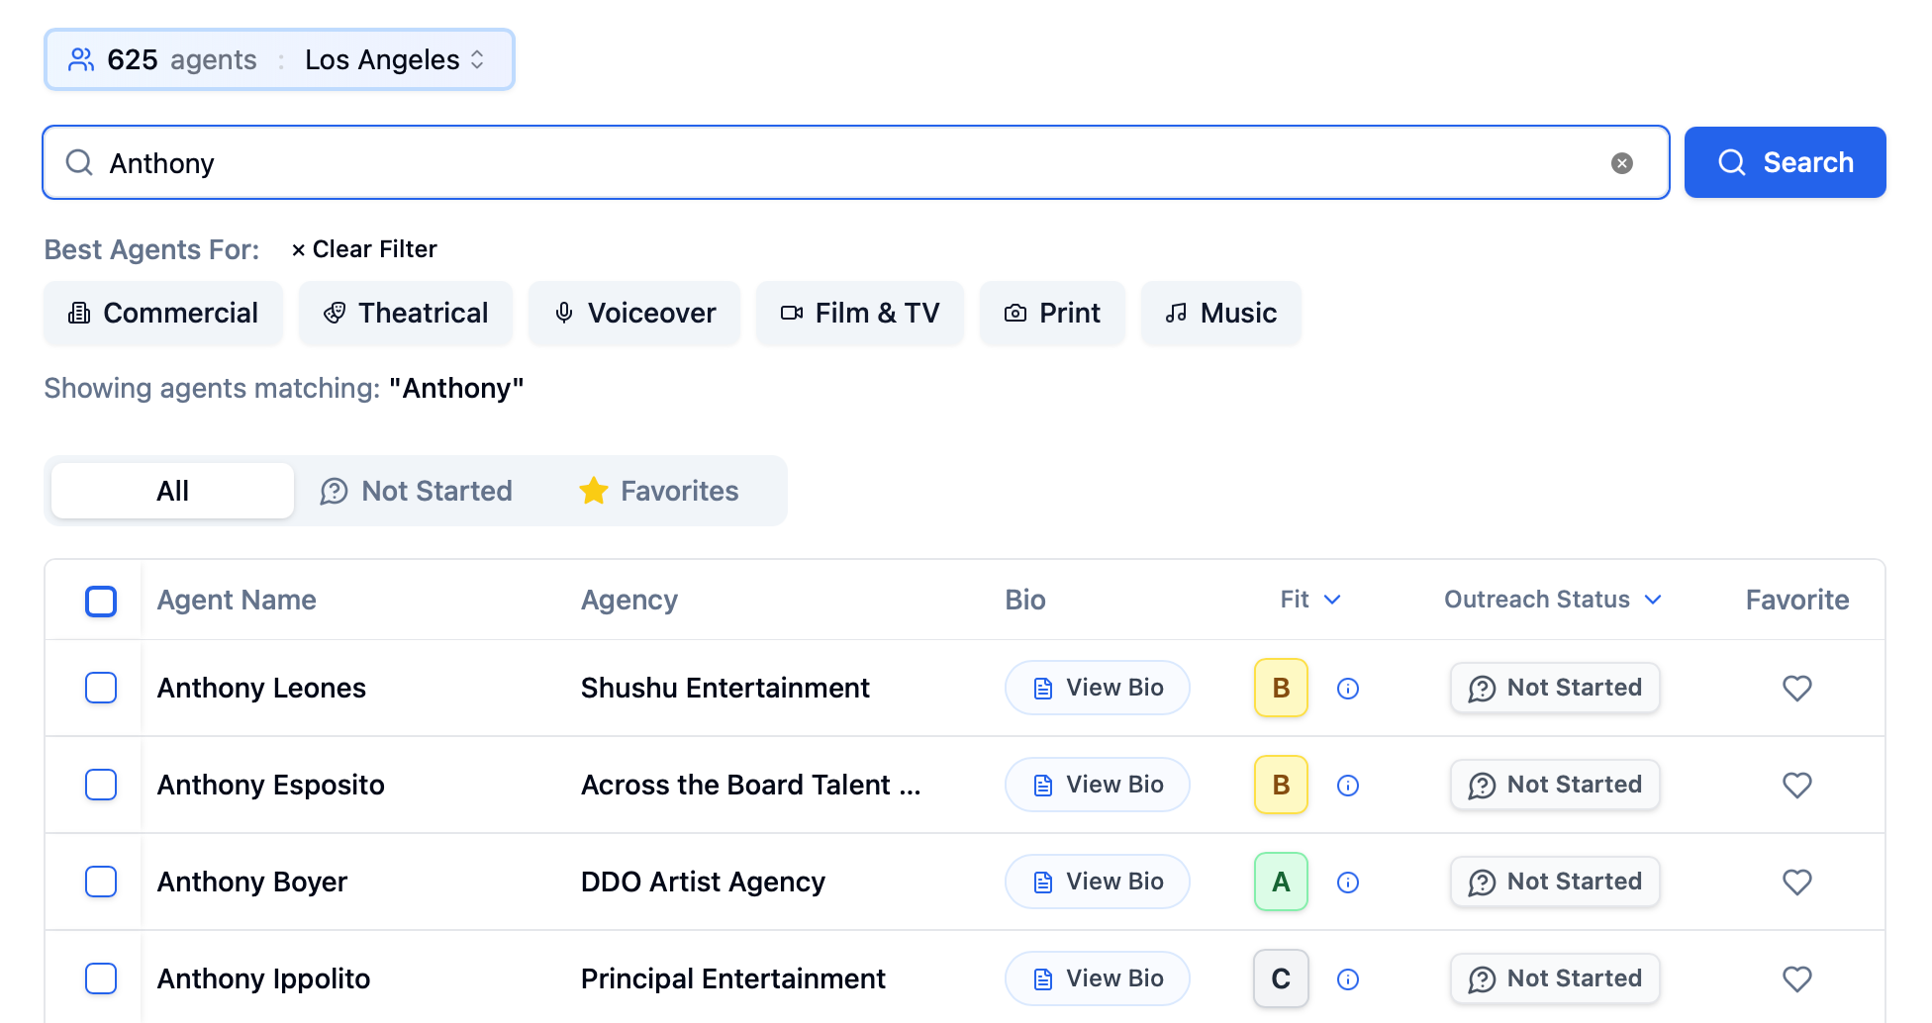The width and height of the screenshot is (1932, 1023).
Task: Toggle the select-all agents checkbox
Action: point(101,601)
